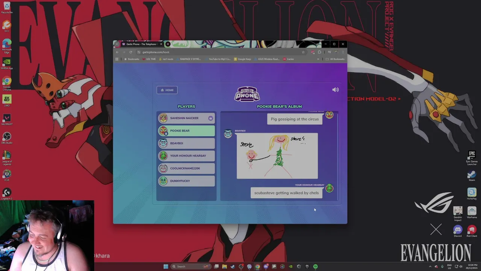Click the garticphone.com/book address bar
This screenshot has width=481, height=271.
click(222, 52)
